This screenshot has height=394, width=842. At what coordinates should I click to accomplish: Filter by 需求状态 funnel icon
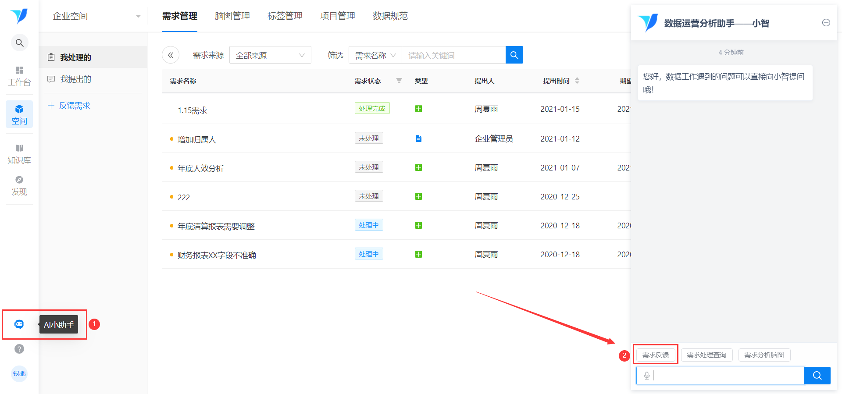tap(399, 81)
